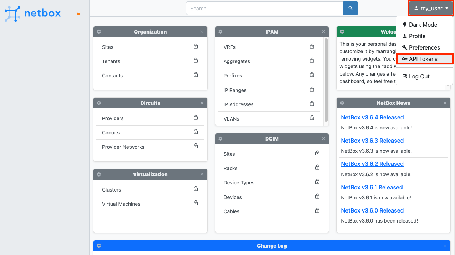Open NetBox v3.6.4 Released link
455x255 pixels.
(x=372, y=117)
